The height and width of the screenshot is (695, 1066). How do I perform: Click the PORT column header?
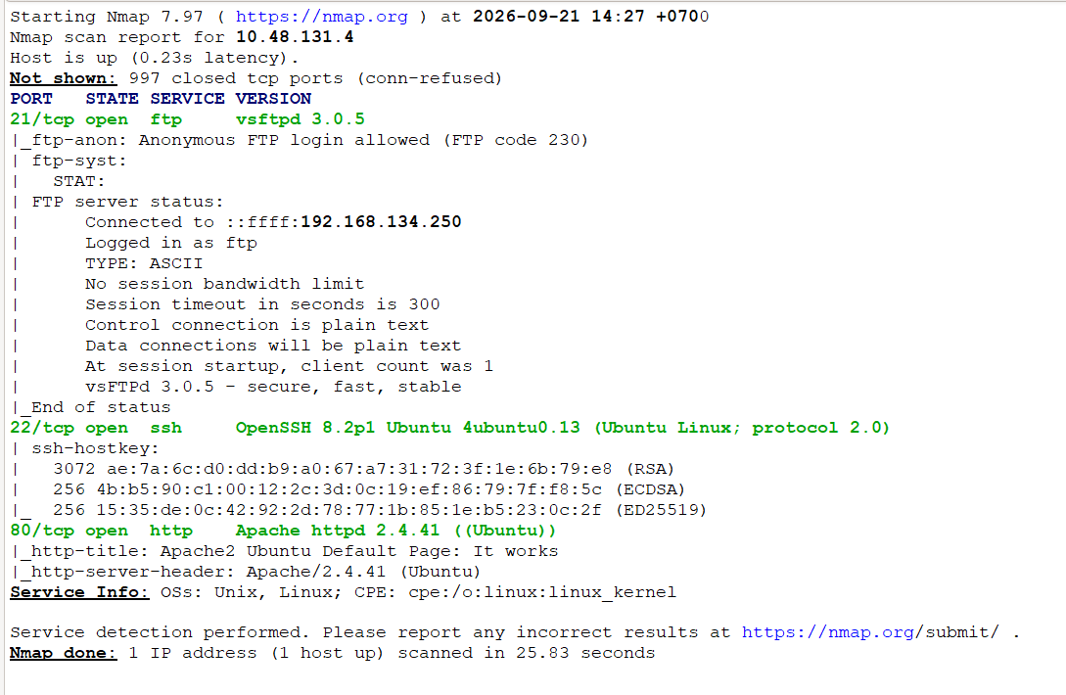coord(31,99)
